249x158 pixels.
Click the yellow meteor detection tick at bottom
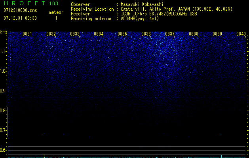44,156
